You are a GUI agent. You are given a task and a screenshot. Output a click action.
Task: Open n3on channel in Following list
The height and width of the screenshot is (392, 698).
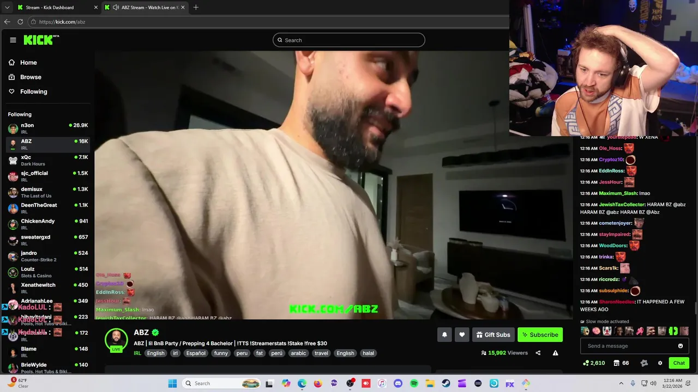point(48,128)
